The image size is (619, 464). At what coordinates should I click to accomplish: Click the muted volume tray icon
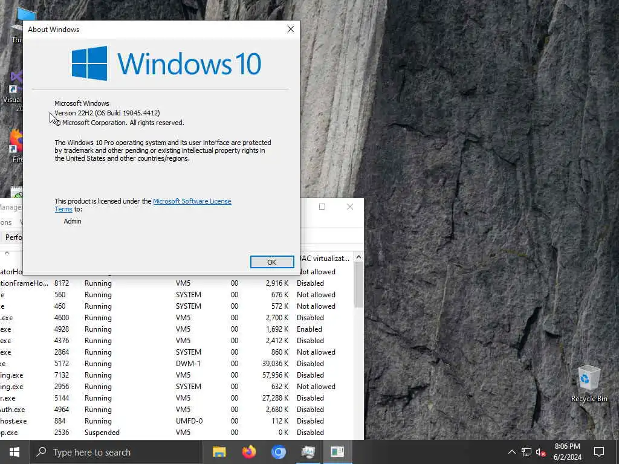click(541, 452)
